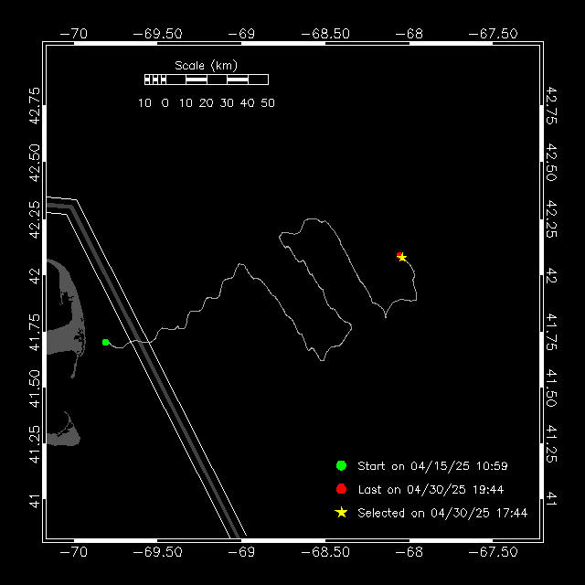Viewport: 585px width, 585px height.
Task: Click the -69 longitude label on the top axis
Action: pyautogui.click(x=245, y=33)
